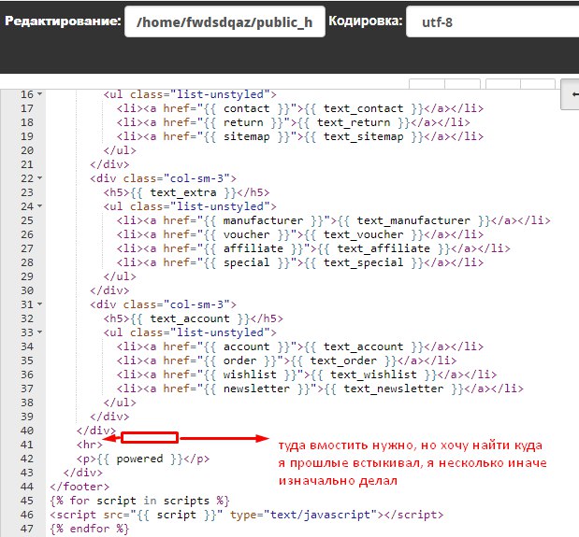
Task: Click line number 17 in the gutter
Action: tap(27, 108)
